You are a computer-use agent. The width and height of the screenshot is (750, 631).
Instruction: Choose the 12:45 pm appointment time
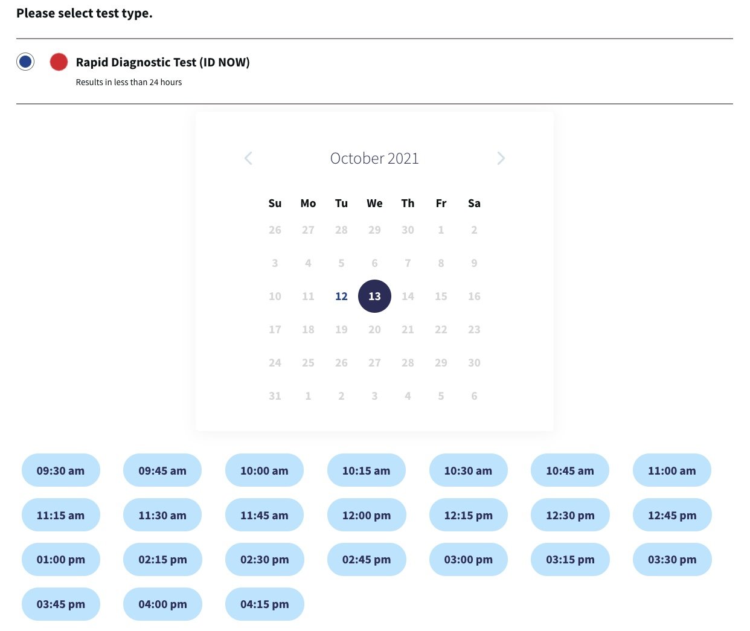[x=672, y=515]
